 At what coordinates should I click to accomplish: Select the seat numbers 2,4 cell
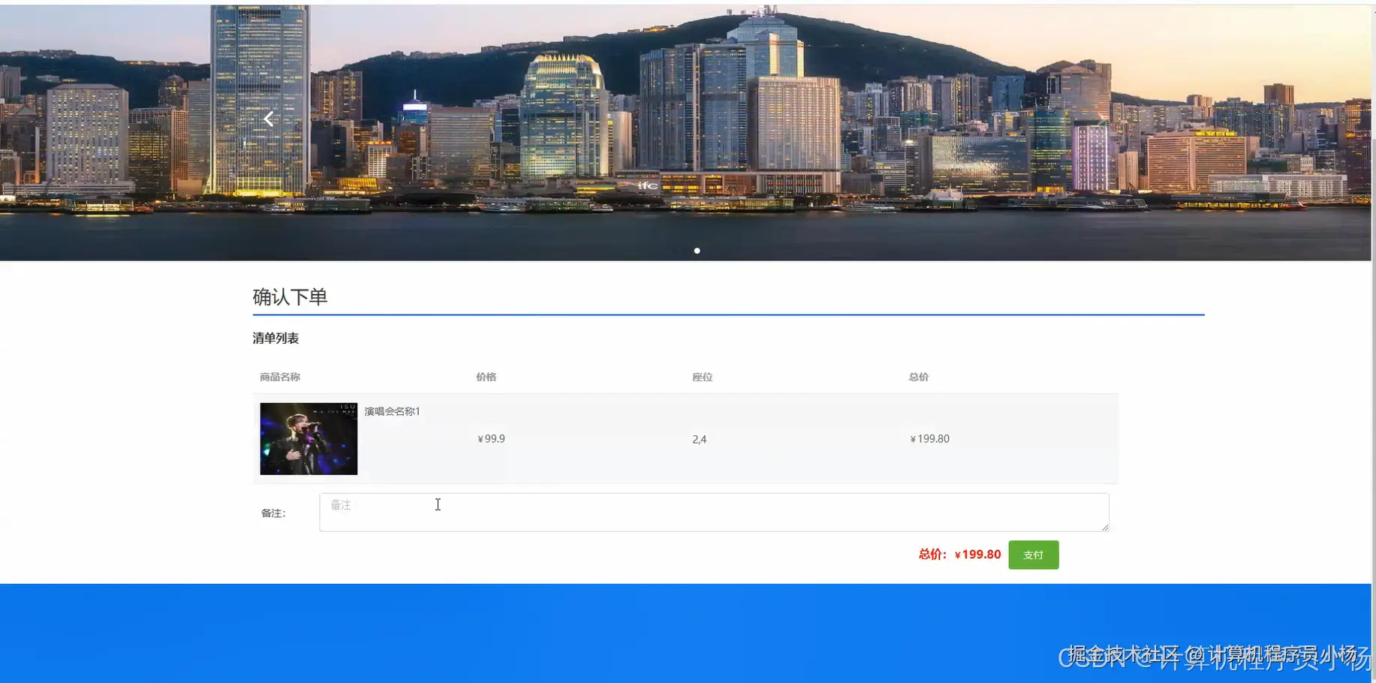click(x=699, y=439)
